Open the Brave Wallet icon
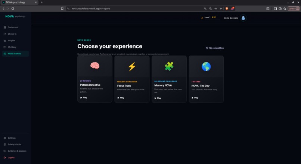 coord(280,9)
